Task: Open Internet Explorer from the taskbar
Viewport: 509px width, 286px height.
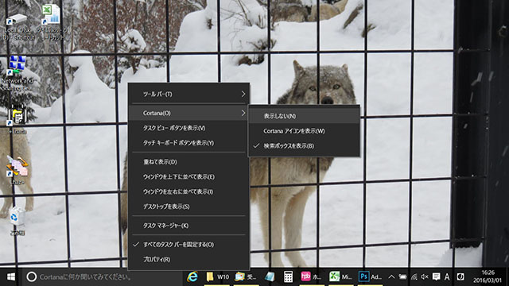Action: pyautogui.click(x=192, y=276)
